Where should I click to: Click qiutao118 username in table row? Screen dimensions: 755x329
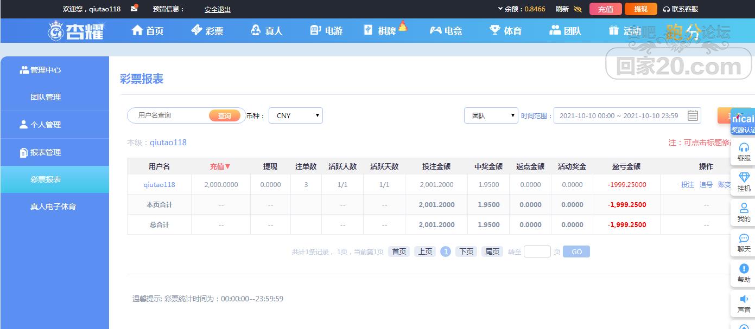click(x=160, y=185)
